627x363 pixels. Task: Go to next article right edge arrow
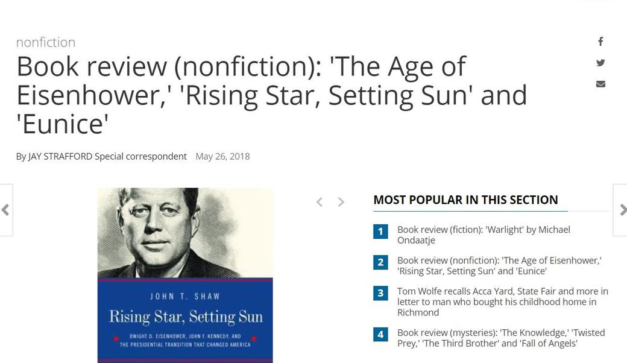pos(622,210)
